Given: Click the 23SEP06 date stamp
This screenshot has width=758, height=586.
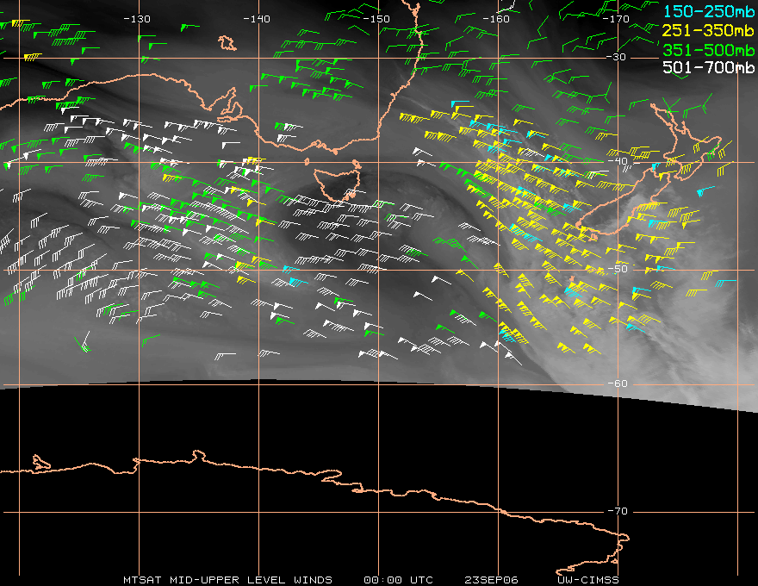Looking at the screenshot, I should [x=491, y=580].
